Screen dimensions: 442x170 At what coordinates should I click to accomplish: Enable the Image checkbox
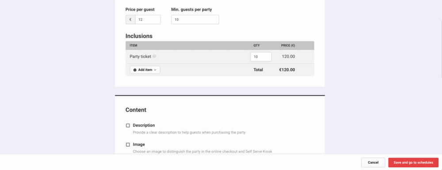tap(128, 145)
